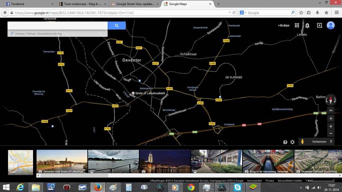Open the Firefox hamburger menu
The width and height of the screenshot is (342, 192).
tap(337, 13)
